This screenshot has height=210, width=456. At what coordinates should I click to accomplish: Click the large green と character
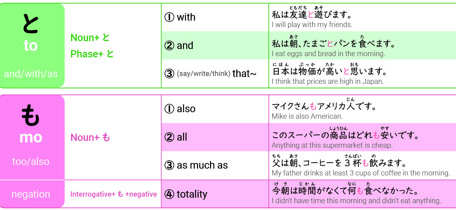pos(31,24)
